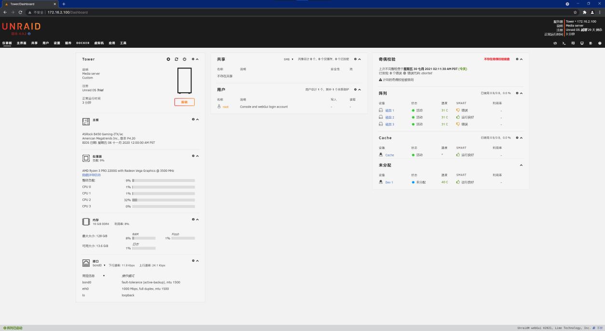605x331 pixels.
Task: Open the SMB protocol dropdown in 共享
Action: (289, 59)
